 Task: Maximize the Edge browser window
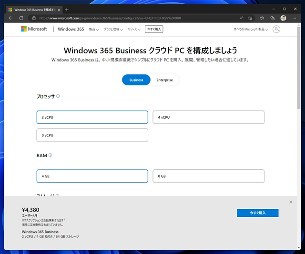coord(285,9)
